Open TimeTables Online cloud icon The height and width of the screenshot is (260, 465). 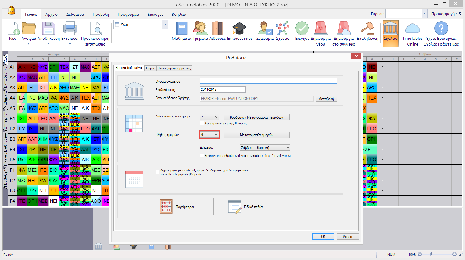412,29
